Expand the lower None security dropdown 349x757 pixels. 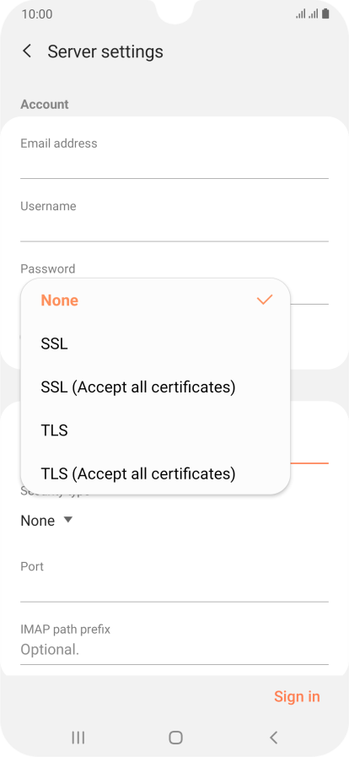46,521
